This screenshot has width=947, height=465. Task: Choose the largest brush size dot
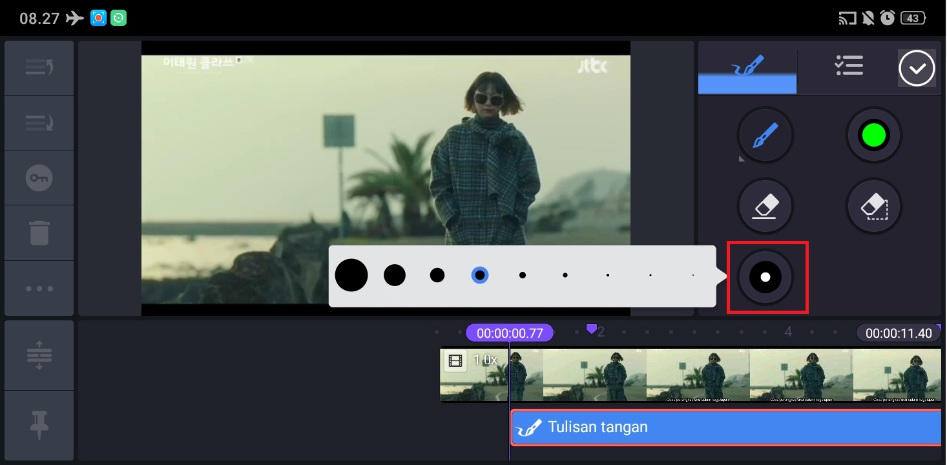coord(351,275)
